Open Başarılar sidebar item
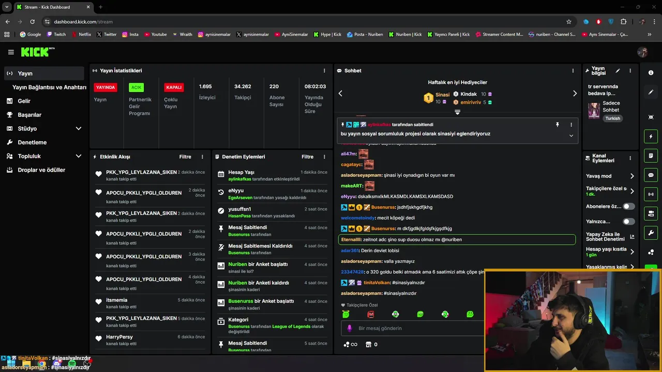This screenshot has height=372, width=662. [x=44, y=115]
